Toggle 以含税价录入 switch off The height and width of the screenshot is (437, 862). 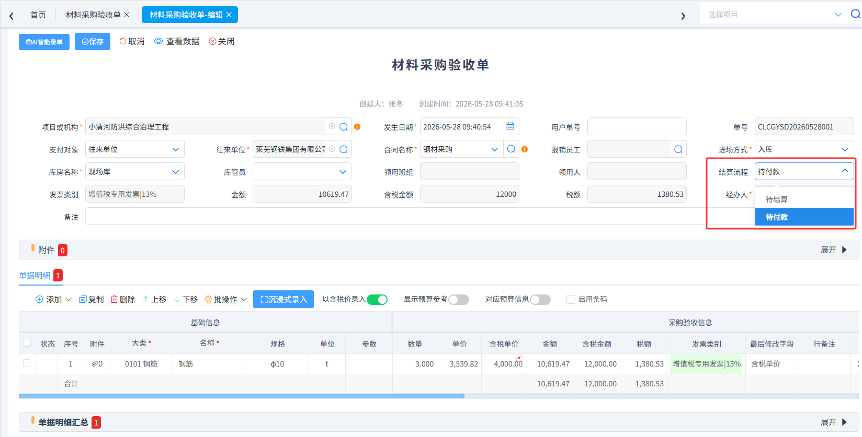[x=377, y=300]
